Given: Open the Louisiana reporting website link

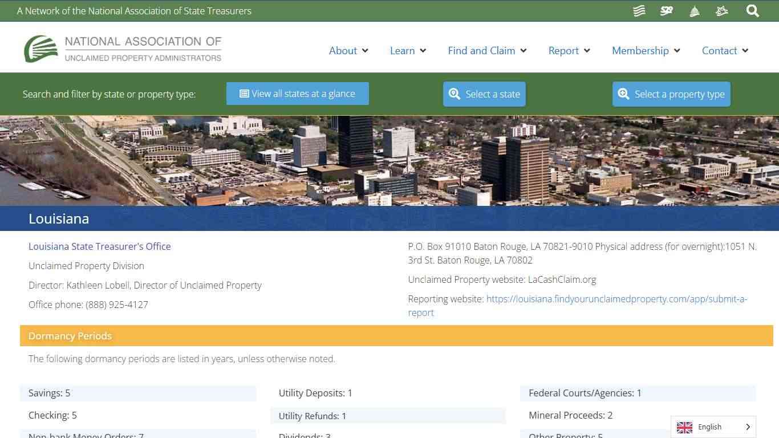Looking at the screenshot, I should (x=617, y=299).
